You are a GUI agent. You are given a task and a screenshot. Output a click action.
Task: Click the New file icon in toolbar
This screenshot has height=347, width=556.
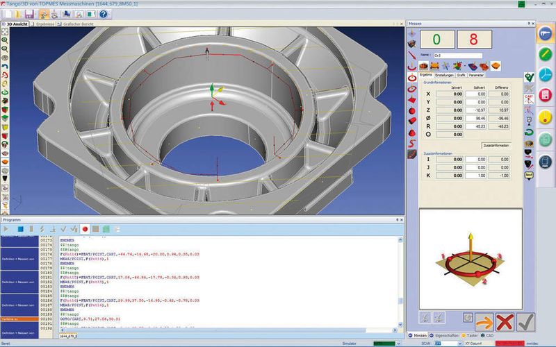pos(8,14)
